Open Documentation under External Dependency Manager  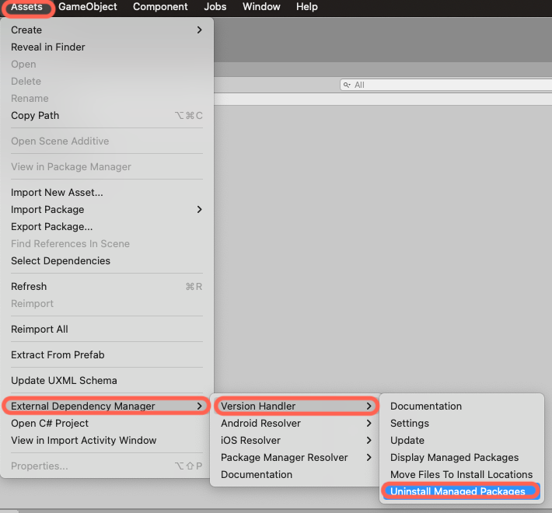(x=296, y=475)
